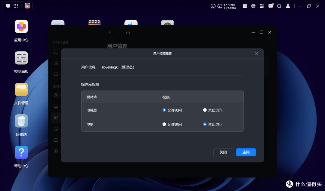The height and width of the screenshot is (191, 325).
Task: Click the RAM usage gauge icon
Action: (220, 6)
